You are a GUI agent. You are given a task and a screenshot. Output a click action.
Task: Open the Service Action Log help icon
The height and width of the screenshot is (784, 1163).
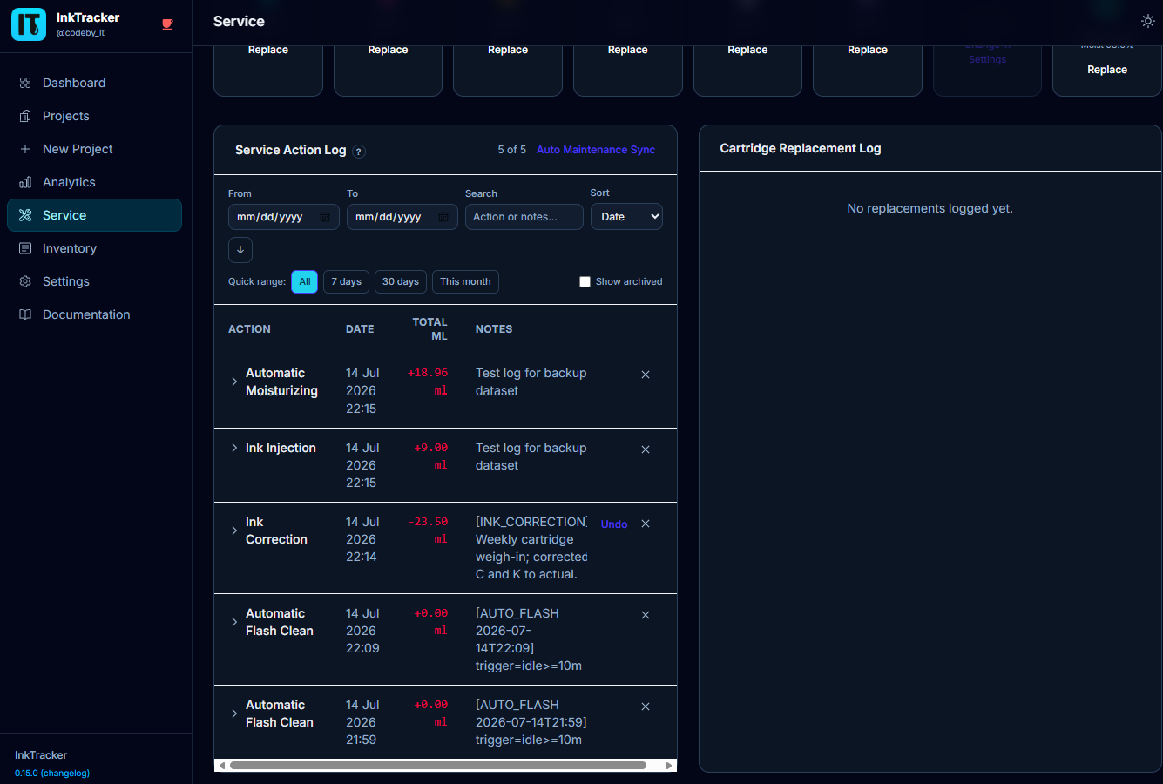click(x=359, y=152)
